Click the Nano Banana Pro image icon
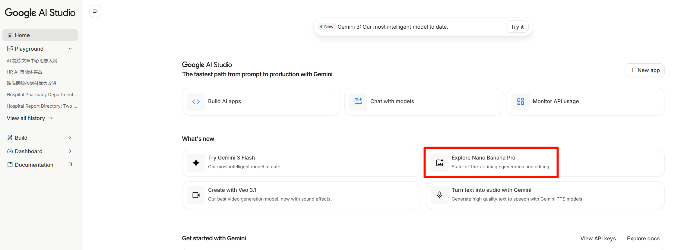681x250 pixels. pyautogui.click(x=440, y=163)
